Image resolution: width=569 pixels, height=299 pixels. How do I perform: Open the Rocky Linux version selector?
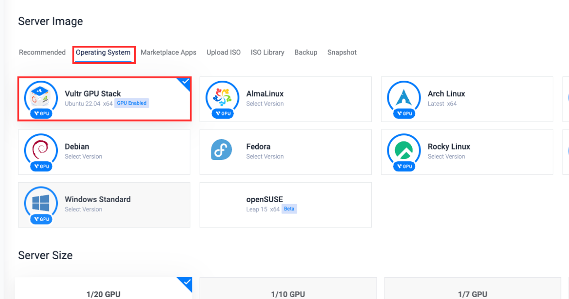[x=446, y=156]
